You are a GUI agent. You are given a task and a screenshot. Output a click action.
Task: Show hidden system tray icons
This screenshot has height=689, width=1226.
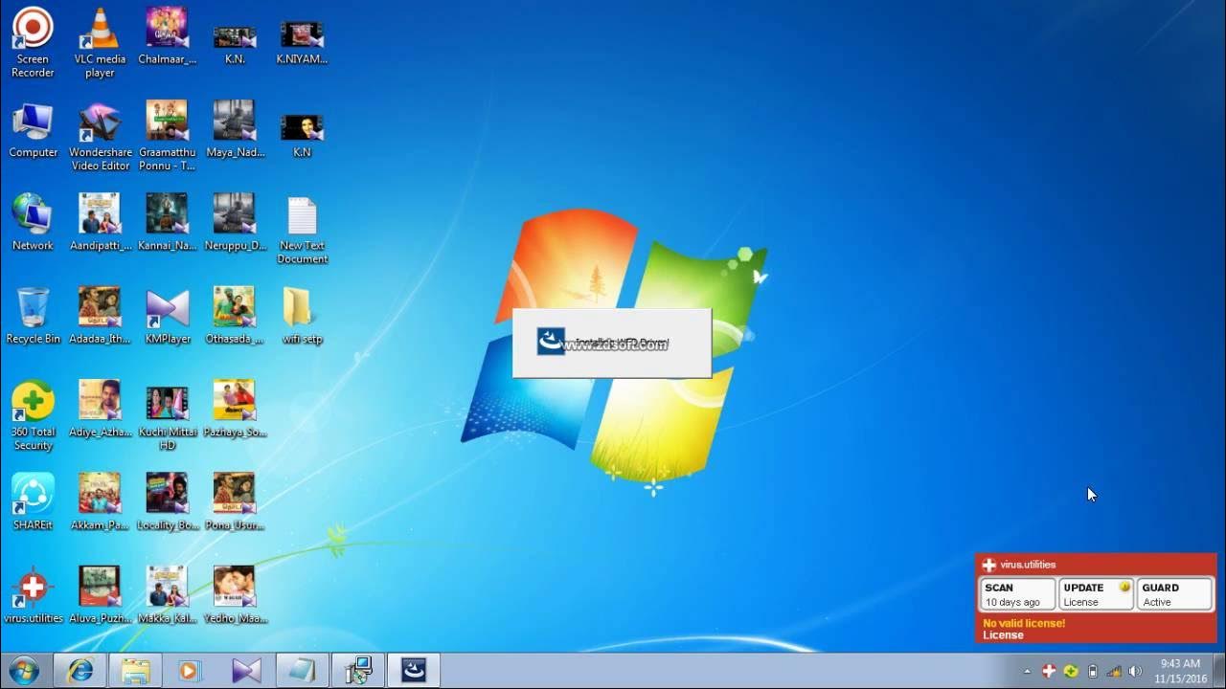click(1027, 672)
